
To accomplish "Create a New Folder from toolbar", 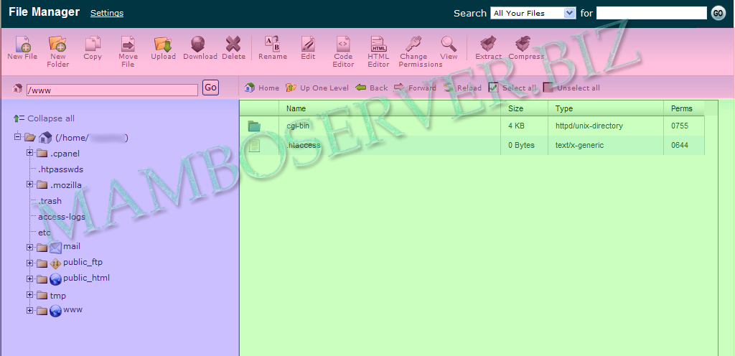I will (x=57, y=52).
